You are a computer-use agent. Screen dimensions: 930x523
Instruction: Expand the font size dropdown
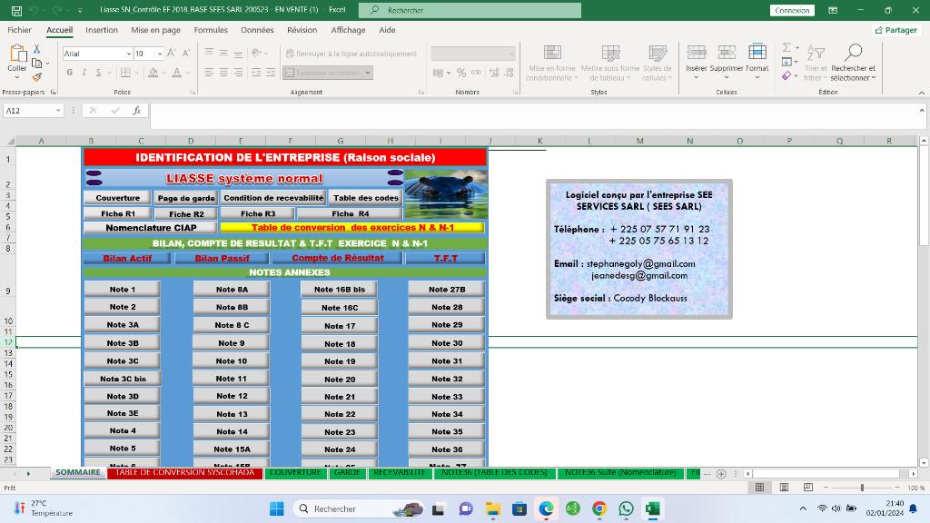point(160,54)
